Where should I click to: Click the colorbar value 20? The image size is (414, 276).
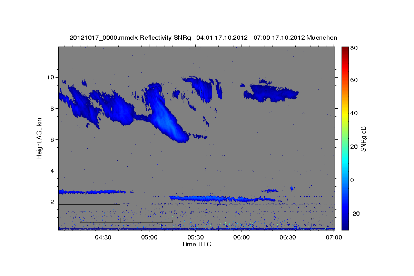(x=354, y=147)
